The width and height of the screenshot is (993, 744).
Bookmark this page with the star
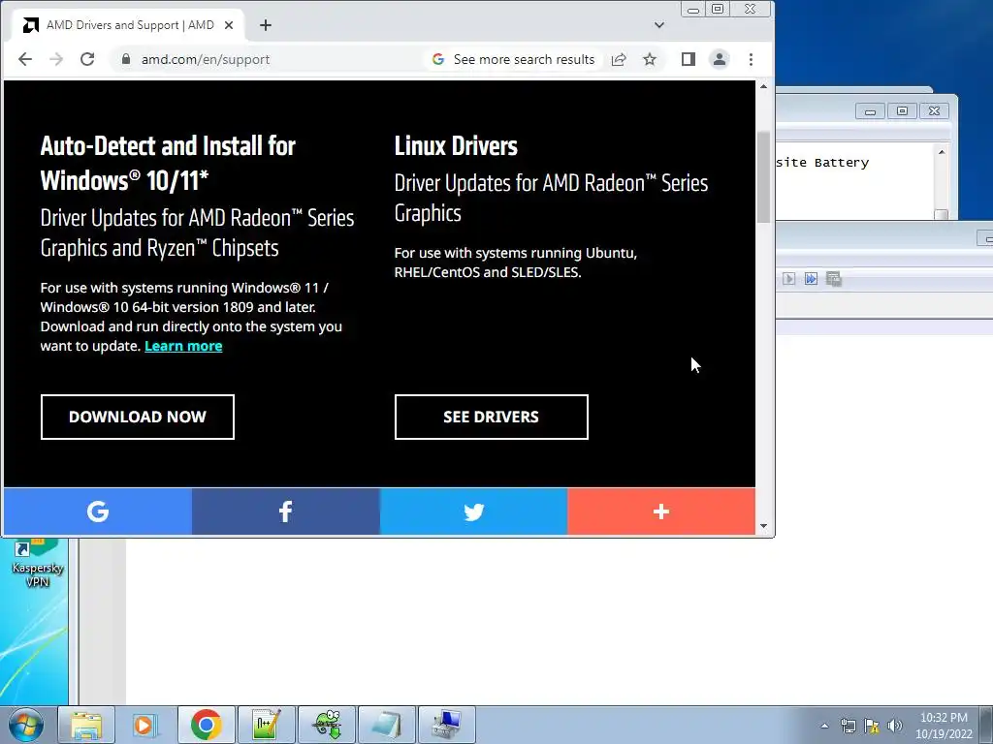[x=650, y=59]
